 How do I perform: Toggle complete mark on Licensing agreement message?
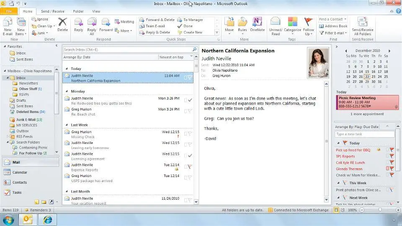tap(190, 156)
